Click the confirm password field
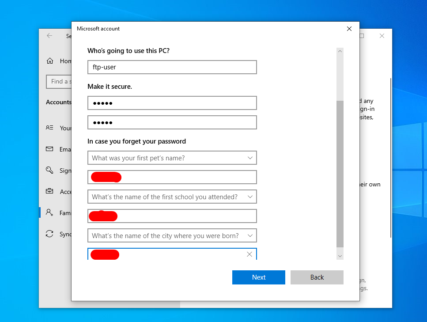The image size is (427, 322). coord(172,122)
